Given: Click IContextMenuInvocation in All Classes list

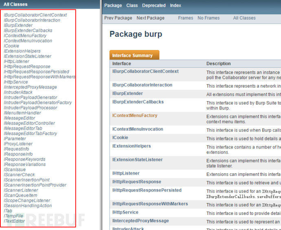Looking at the screenshot, I should pyautogui.click(x=28, y=41).
